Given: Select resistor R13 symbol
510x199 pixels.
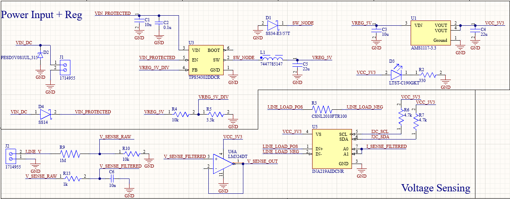Looking at the screenshot, I should pos(72,179).
